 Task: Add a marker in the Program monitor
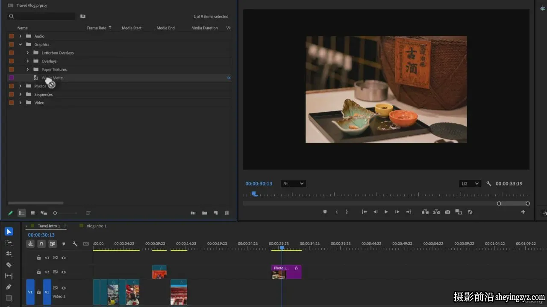tap(325, 212)
